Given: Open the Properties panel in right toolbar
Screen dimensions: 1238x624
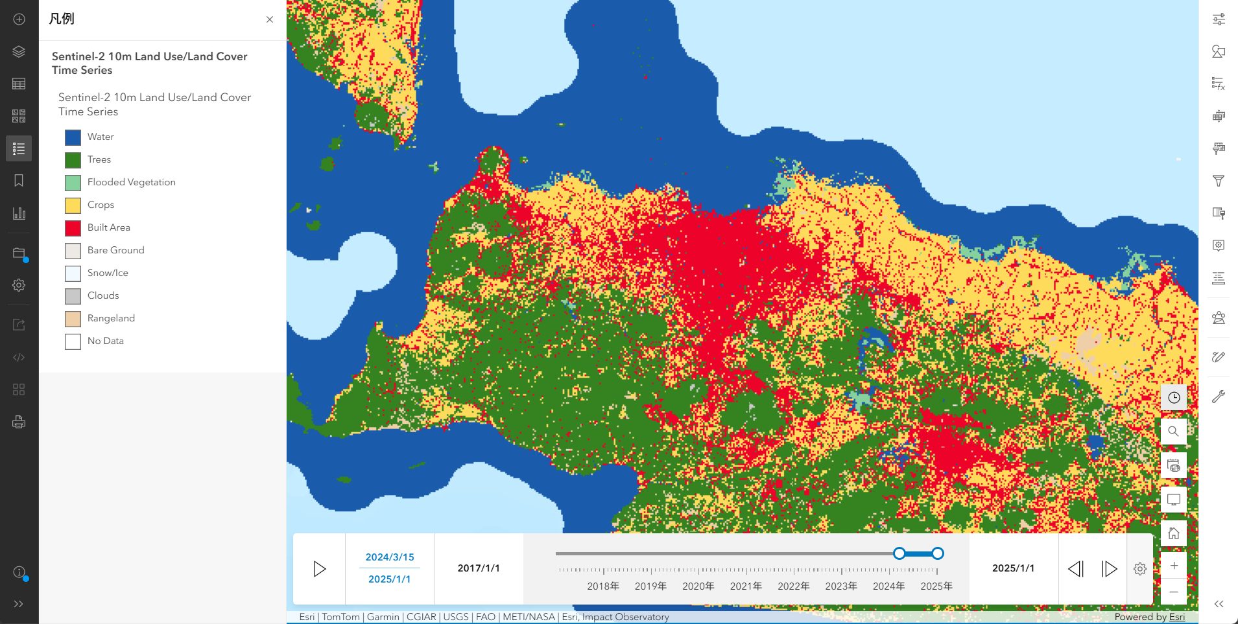Looking at the screenshot, I should click(x=1219, y=19).
